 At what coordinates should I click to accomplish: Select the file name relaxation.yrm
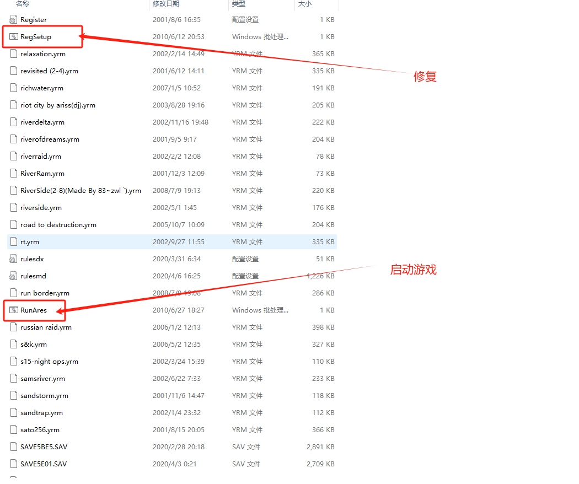[x=43, y=54]
